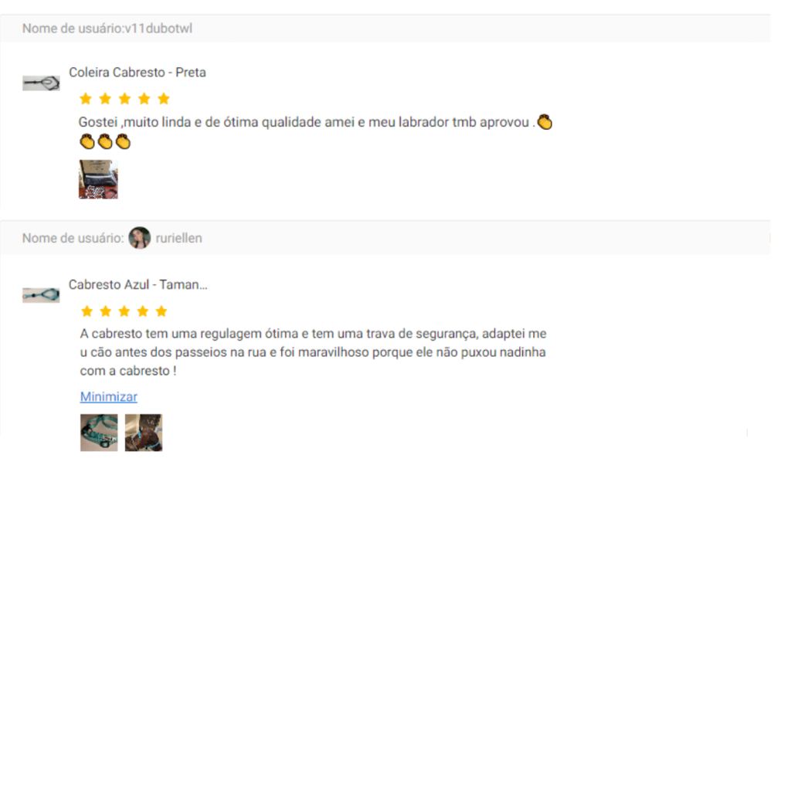Click the third star of the Cabresto Azul rating

coord(124,311)
